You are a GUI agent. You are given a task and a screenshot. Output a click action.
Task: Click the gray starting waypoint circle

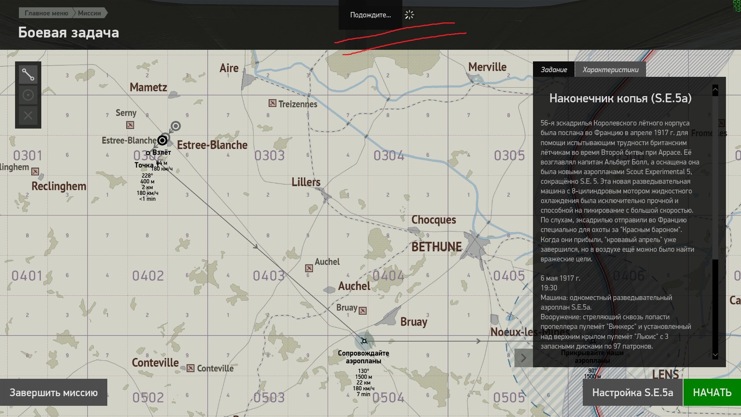point(176,126)
